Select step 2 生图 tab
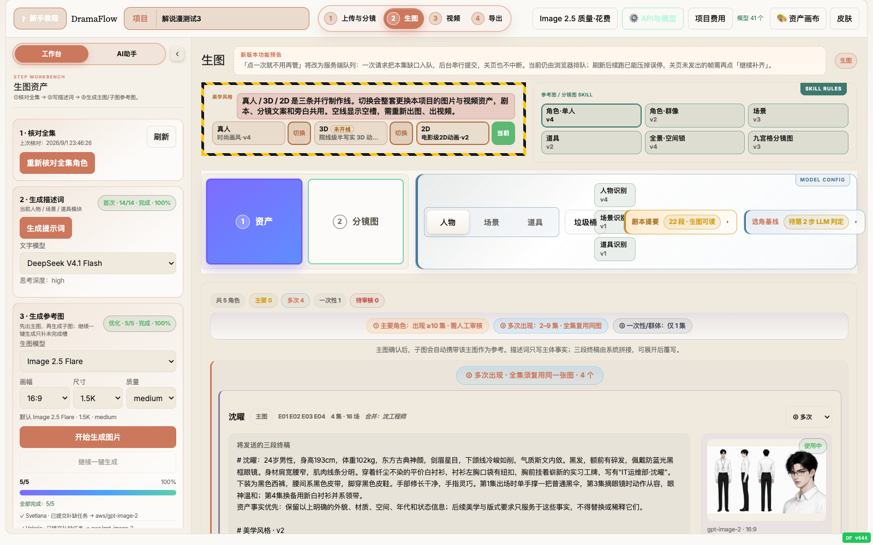Screen dimensions: 873x545 pos(404,19)
